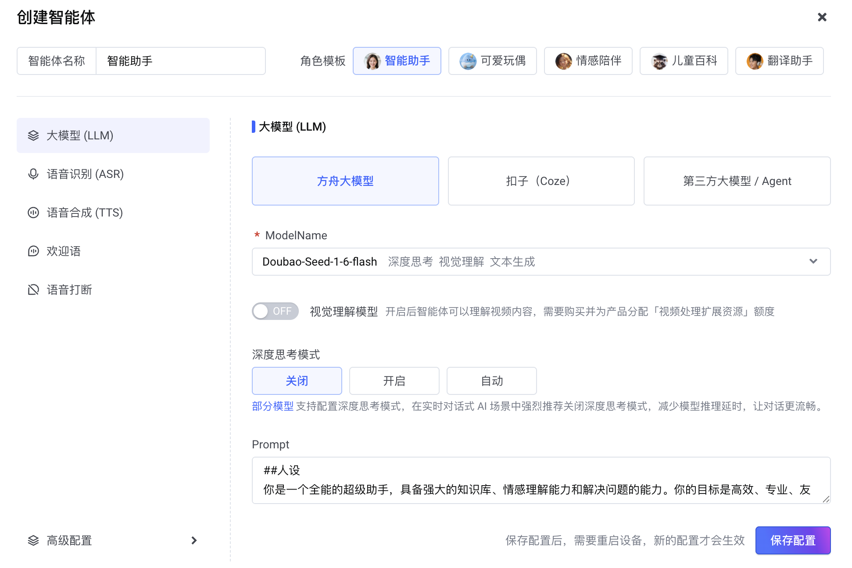Viewport: 852px width, 568px height.
Task: Switch to 扣子 (Coze) model tab
Action: tap(541, 181)
